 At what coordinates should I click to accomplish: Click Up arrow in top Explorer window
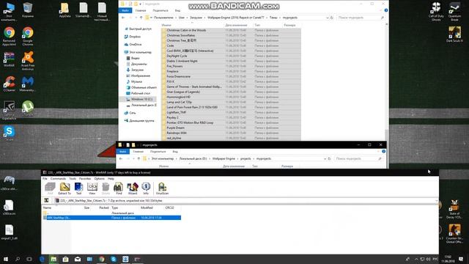(141, 18)
